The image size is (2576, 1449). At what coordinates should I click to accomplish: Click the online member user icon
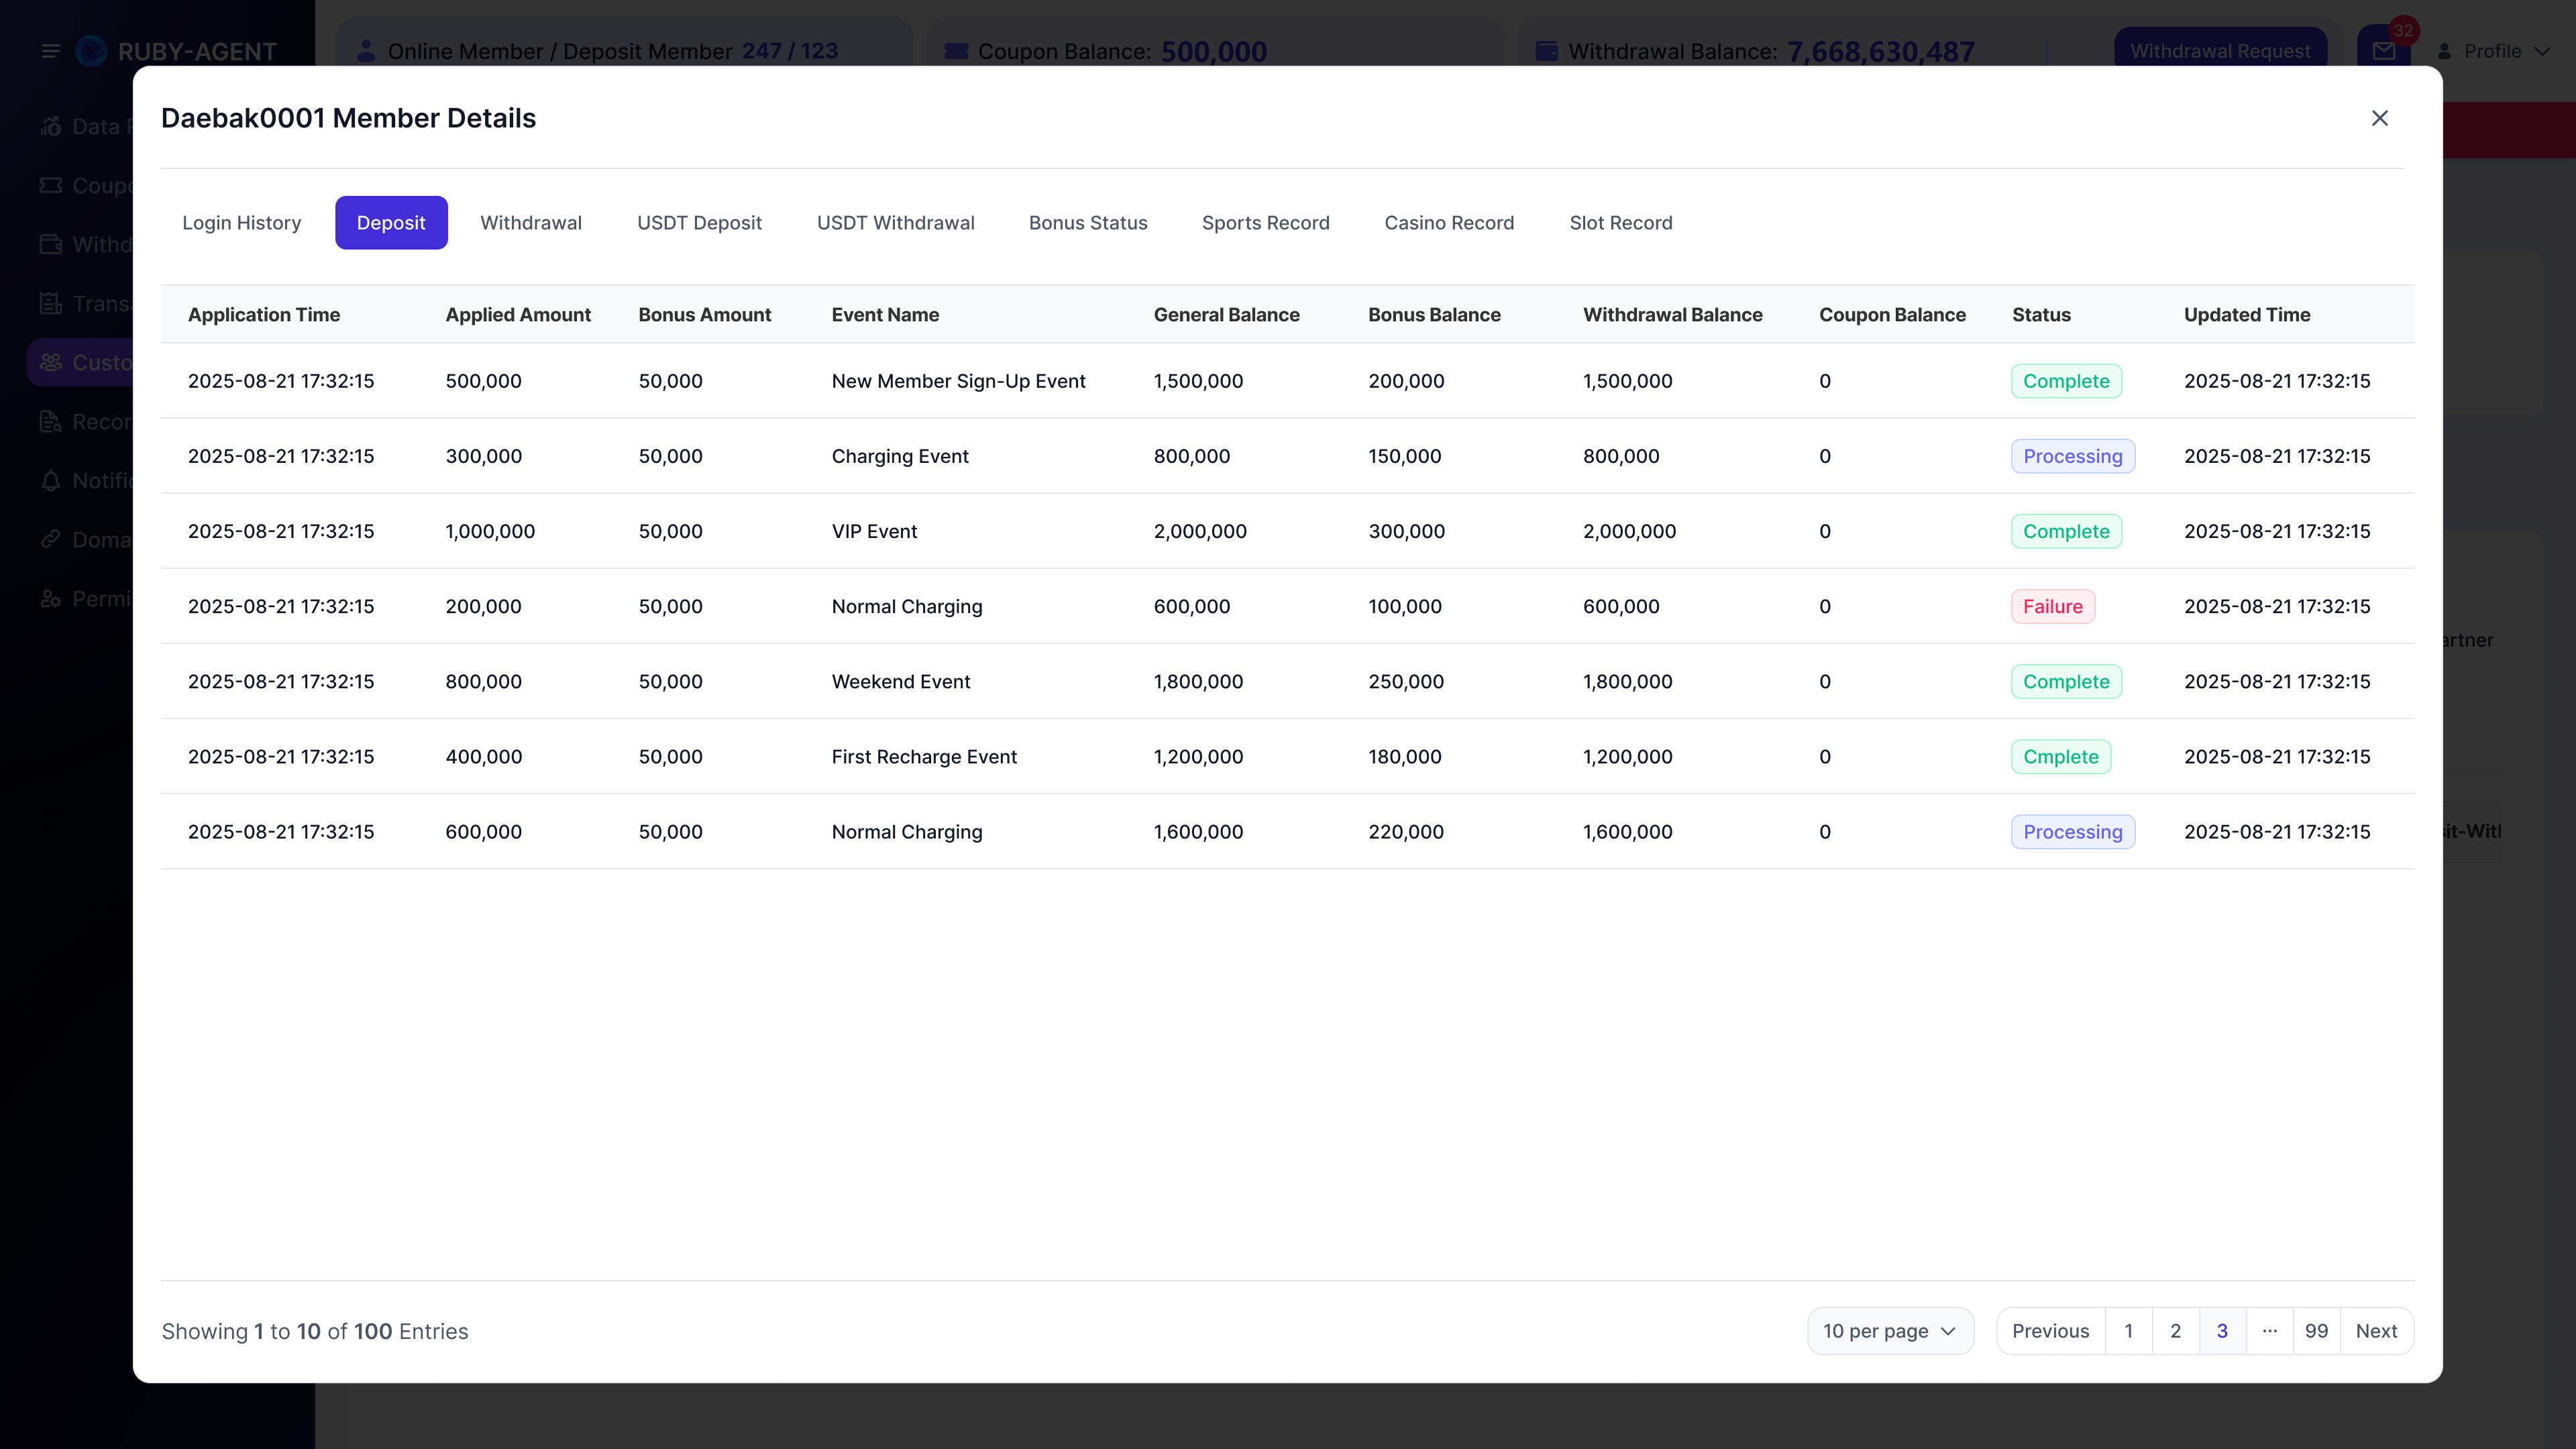tap(366, 50)
